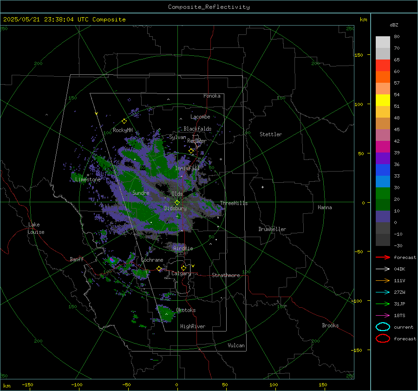The image size is (418, 391).
Task: Click the dBZ legend heading
Action: [x=394, y=25]
